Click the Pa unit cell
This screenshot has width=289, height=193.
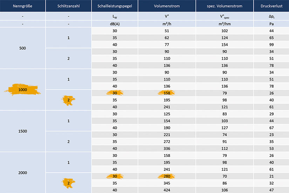pos(271,24)
